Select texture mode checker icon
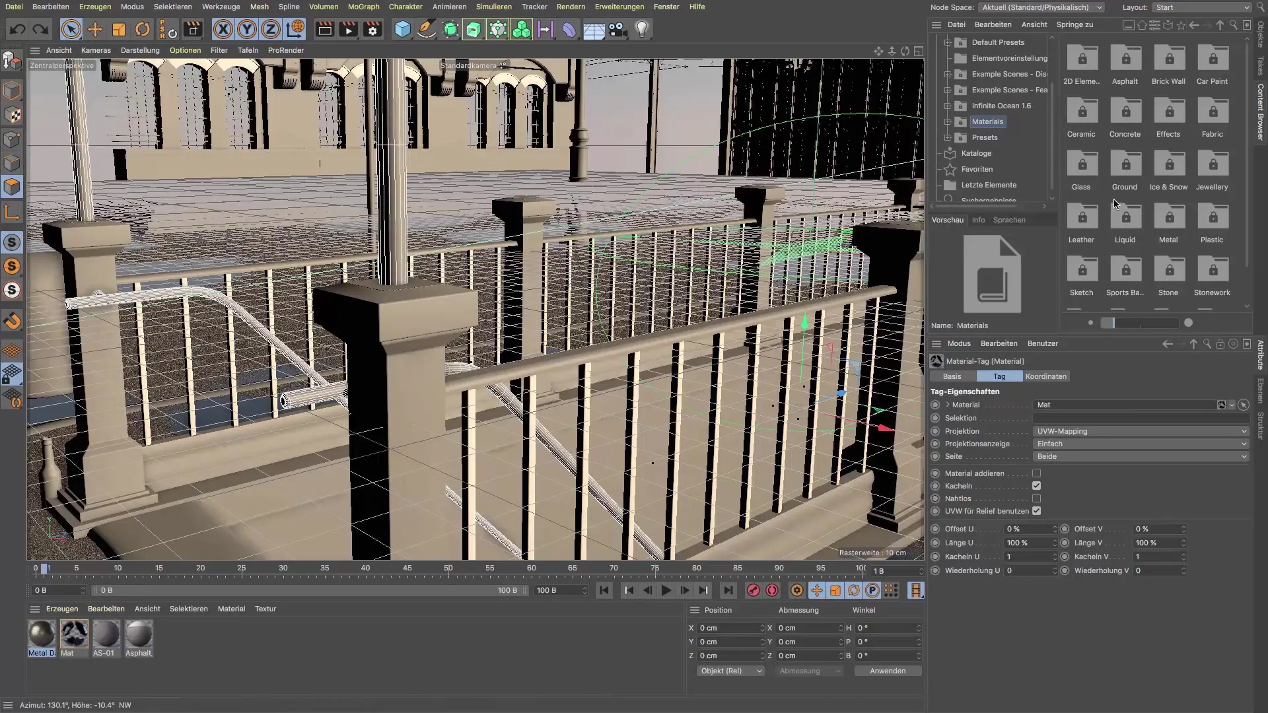1268x713 pixels. (x=12, y=115)
